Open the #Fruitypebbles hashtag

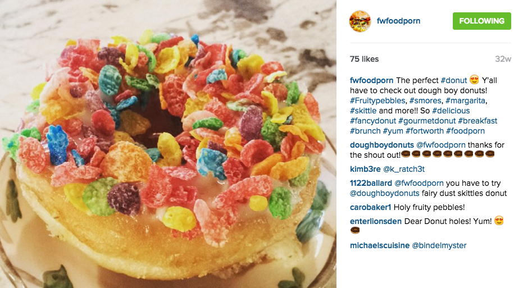click(x=378, y=100)
